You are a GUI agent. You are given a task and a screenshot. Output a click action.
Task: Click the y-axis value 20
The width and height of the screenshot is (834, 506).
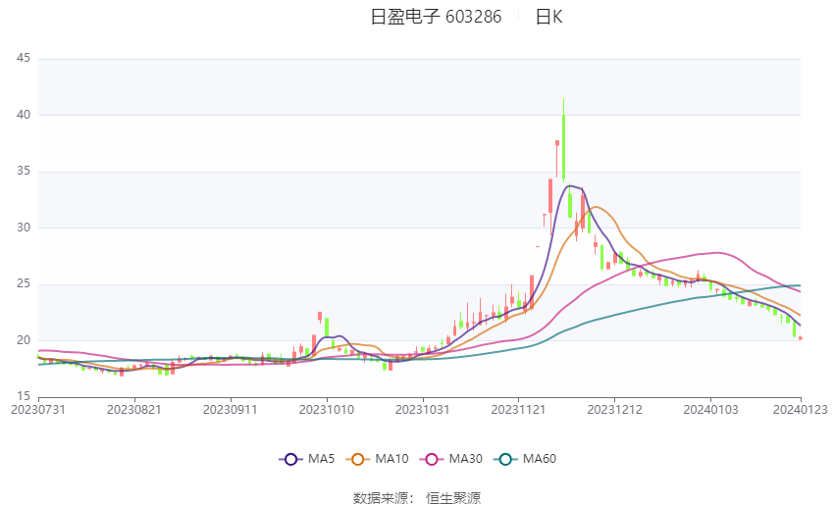coord(24,340)
